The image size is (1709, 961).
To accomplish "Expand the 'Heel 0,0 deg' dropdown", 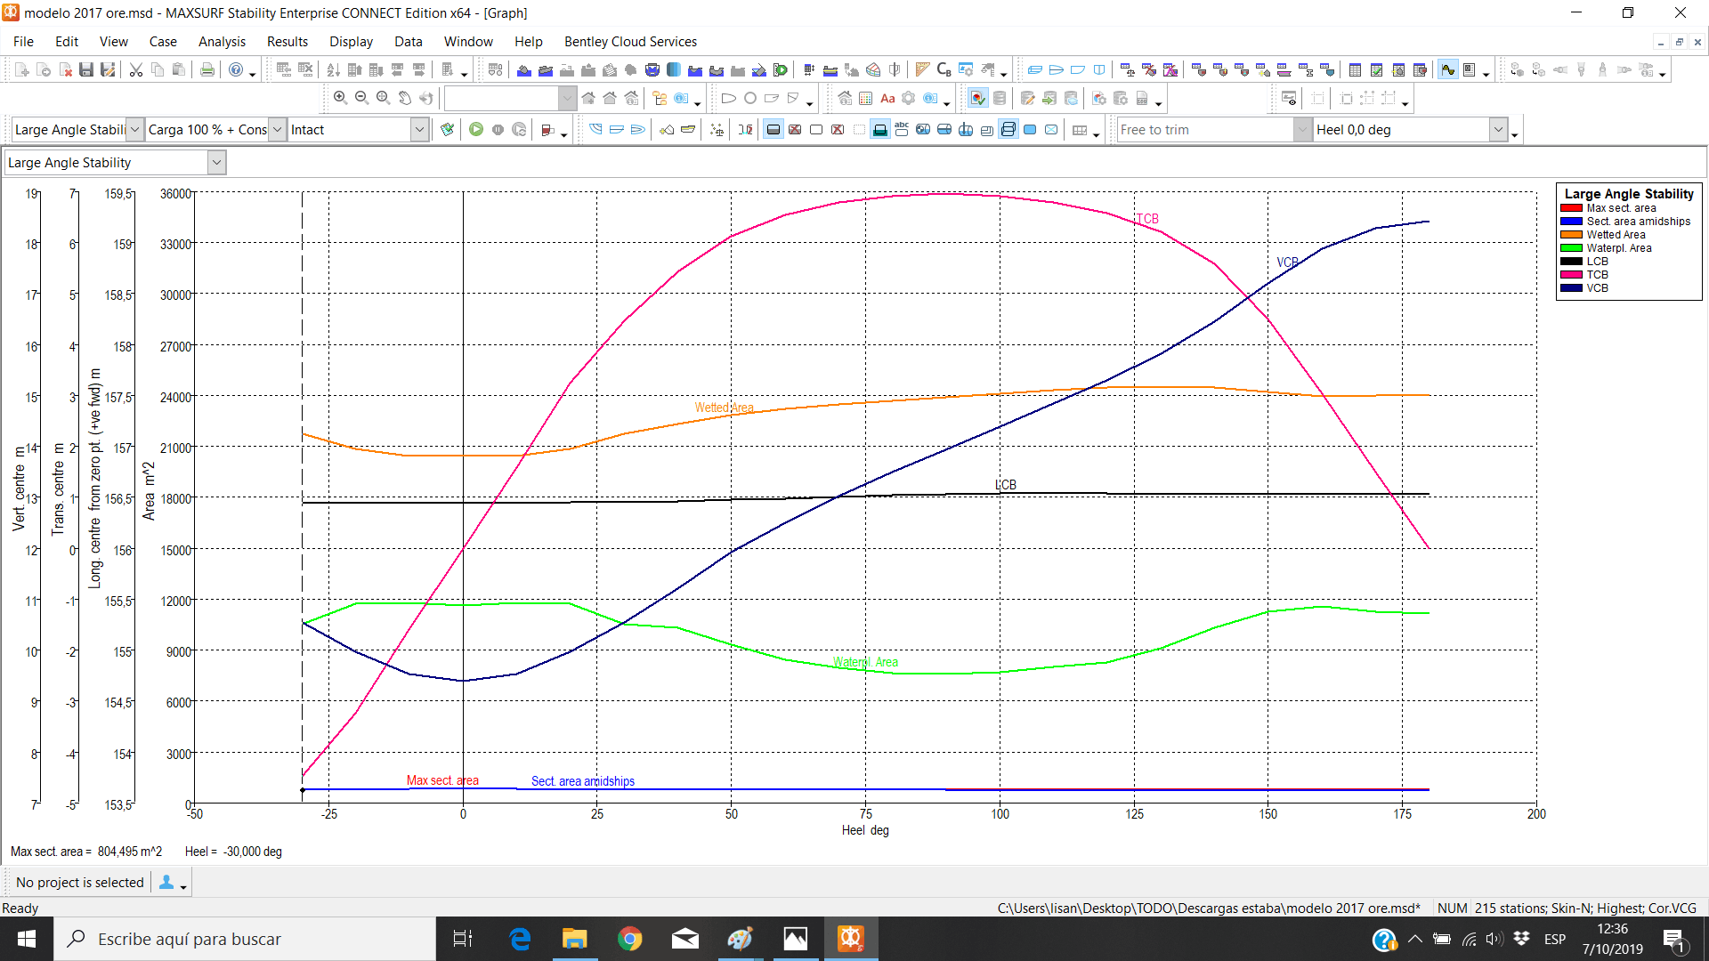I will [x=1498, y=130].
